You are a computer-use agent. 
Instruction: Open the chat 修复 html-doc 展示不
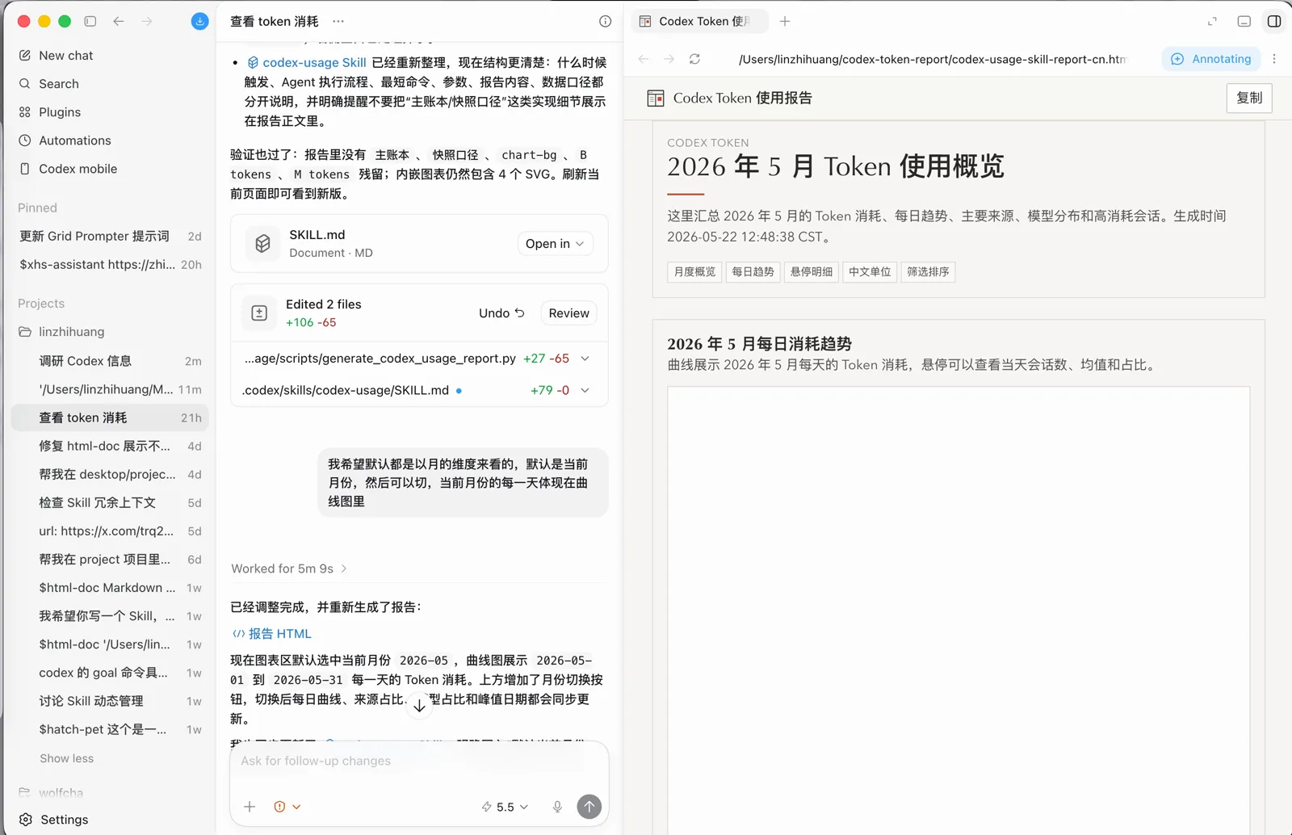click(110, 446)
